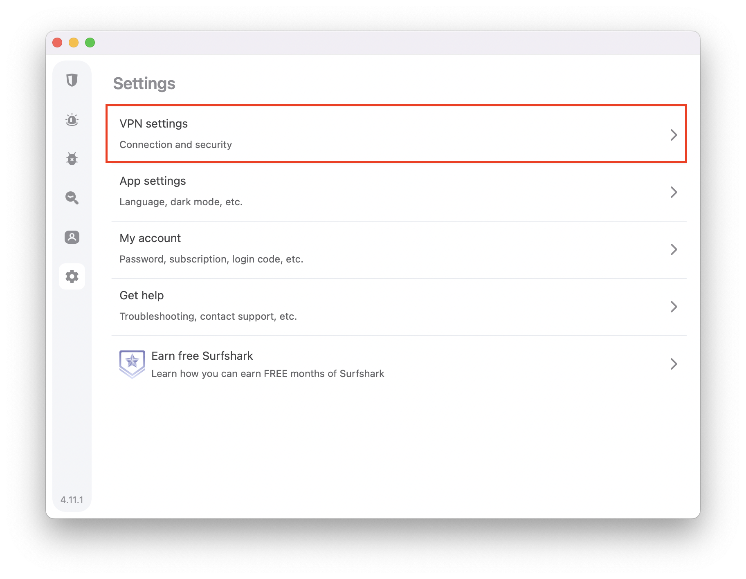The height and width of the screenshot is (579, 746).
Task: Click the Get help chevron
Action: pyautogui.click(x=674, y=307)
